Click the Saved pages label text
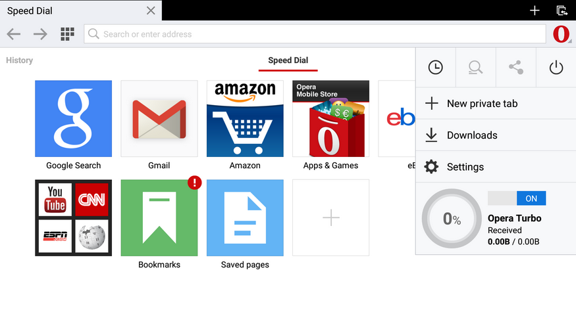This screenshot has height=312, width=576. [245, 264]
